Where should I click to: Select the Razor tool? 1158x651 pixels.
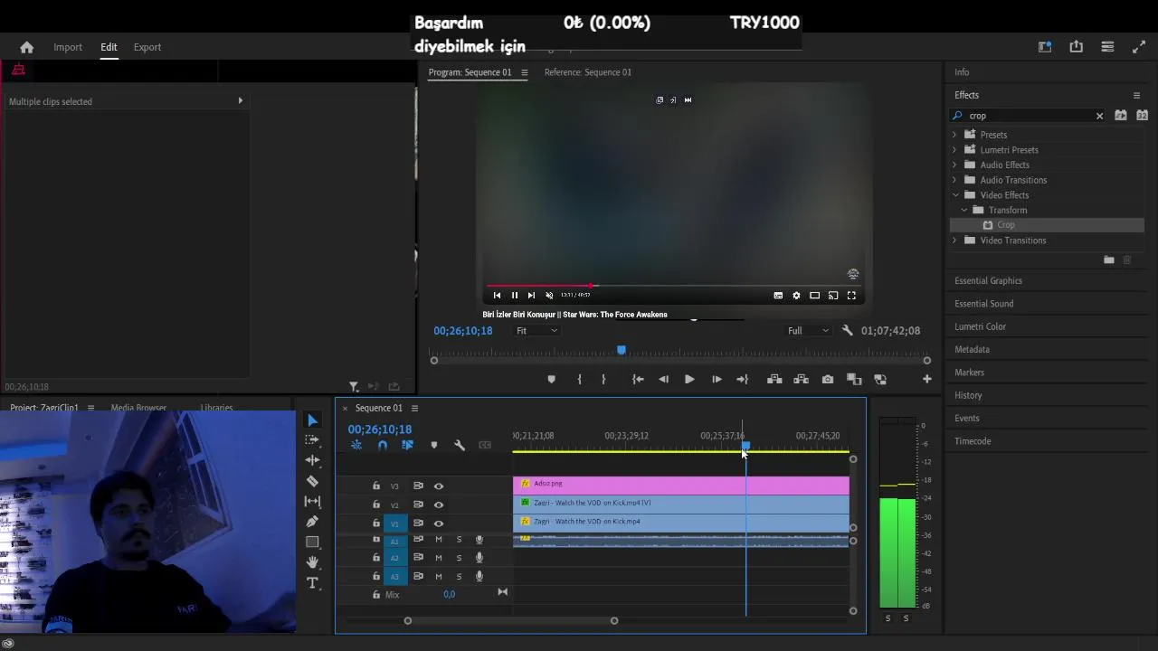(312, 481)
